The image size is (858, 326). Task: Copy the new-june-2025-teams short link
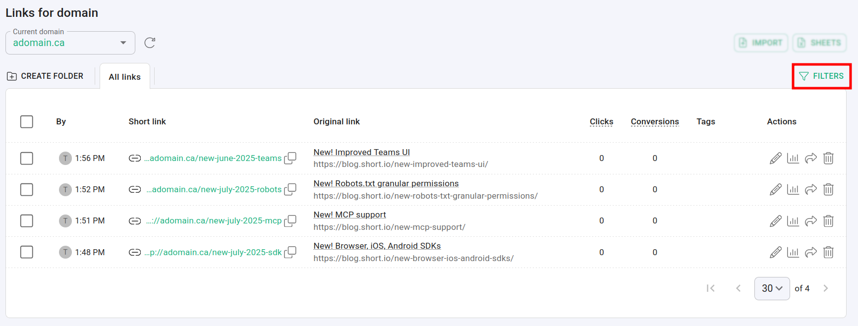click(x=290, y=158)
